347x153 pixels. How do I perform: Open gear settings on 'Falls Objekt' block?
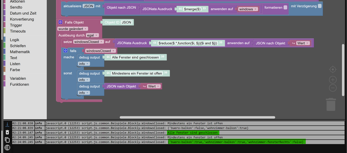pyautogui.click(x=60, y=22)
